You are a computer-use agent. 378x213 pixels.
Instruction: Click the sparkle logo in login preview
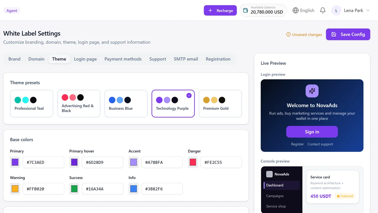pyautogui.click(x=312, y=91)
